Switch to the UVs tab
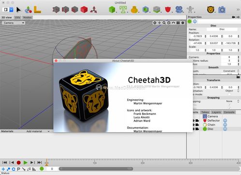The height and width of the screenshot is (175, 241). click(17, 17)
